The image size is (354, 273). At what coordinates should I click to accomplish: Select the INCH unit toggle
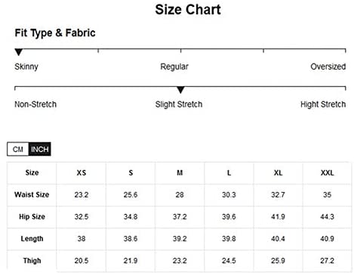[x=40, y=149]
